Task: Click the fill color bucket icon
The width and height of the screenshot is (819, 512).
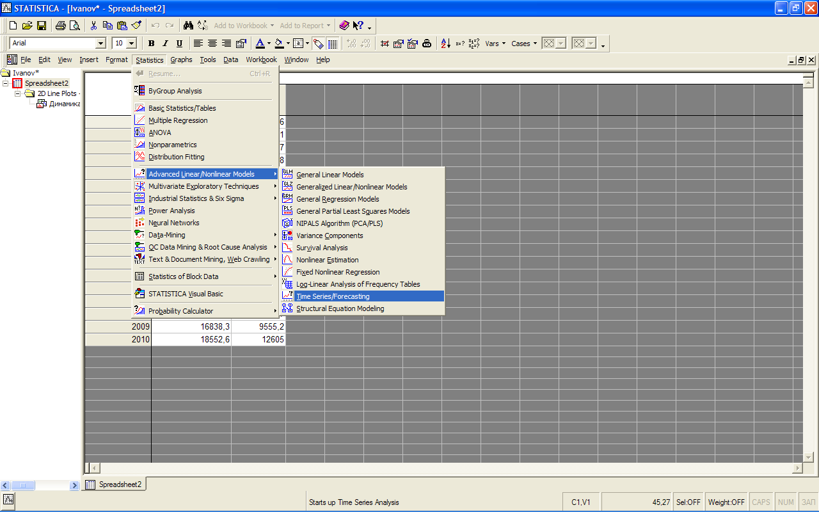Action: [x=278, y=44]
